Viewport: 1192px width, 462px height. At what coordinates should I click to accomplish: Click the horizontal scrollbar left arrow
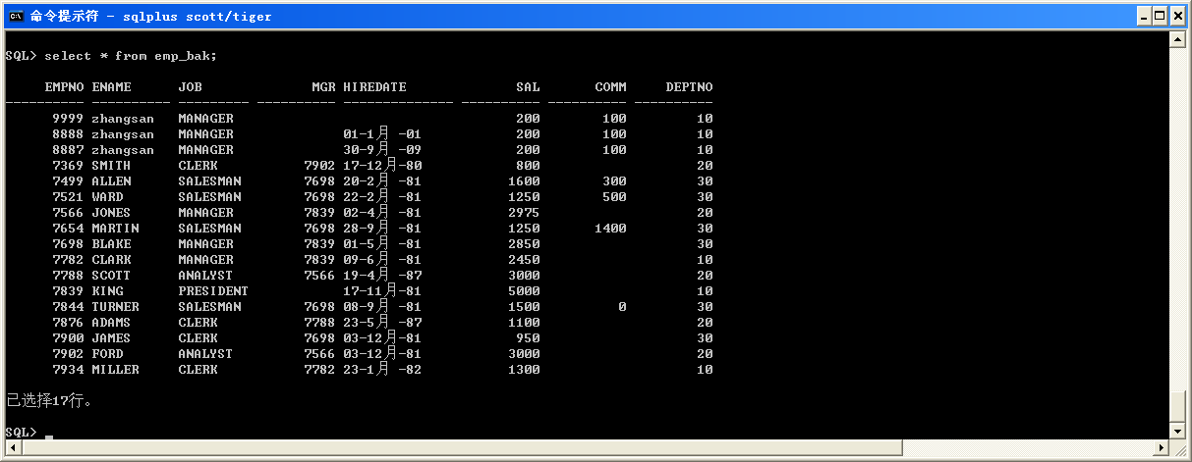pyautogui.click(x=11, y=448)
